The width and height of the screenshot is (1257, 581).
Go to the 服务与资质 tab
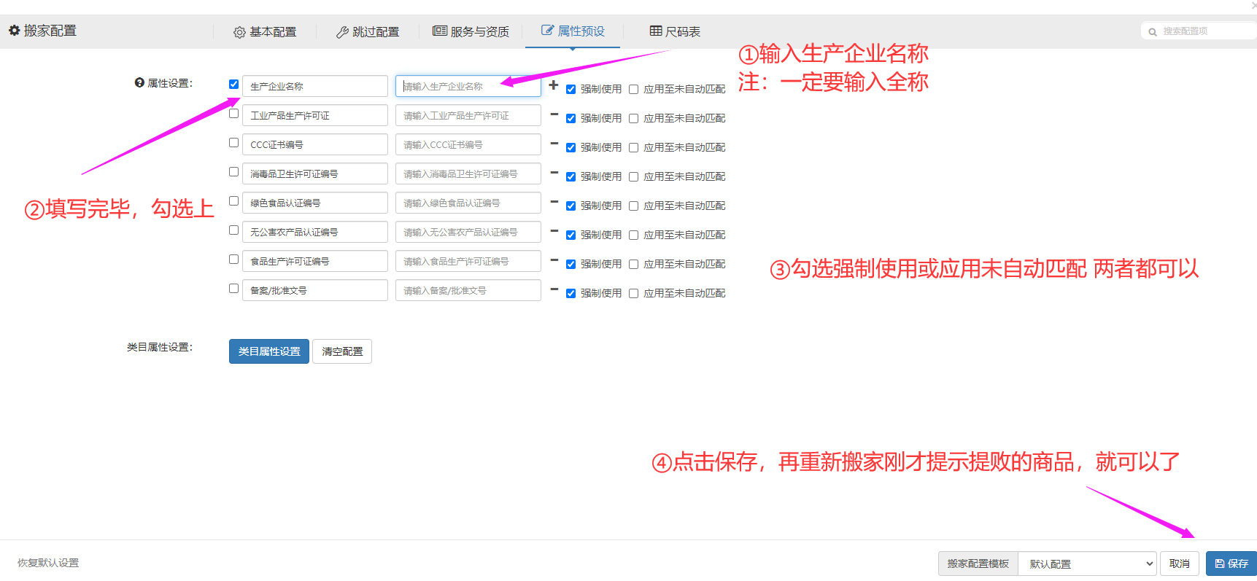471,31
